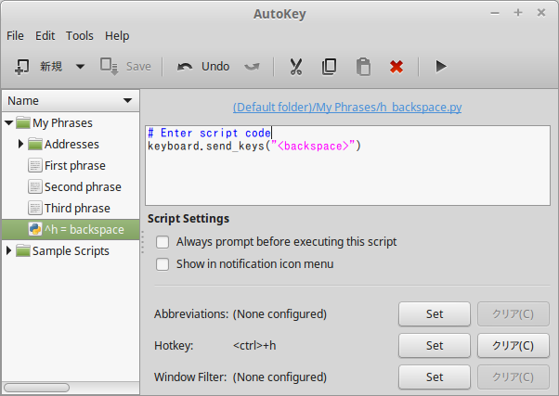This screenshot has height=396, width=559.
Task: Click the Copy icon in toolbar
Action: coord(329,67)
